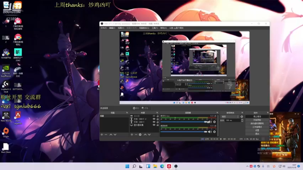Open New World desktop shortcut
Image resolution: width=303 pixels, height=170 pixels.
(6, 117)
